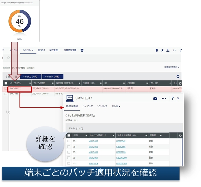Viewport: 201px width, 187px height.
Task: Check the box for the MS10-030 row
Action: [x=69, y=141]
